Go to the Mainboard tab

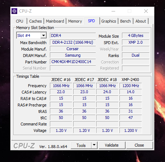[x=55, y=21]
